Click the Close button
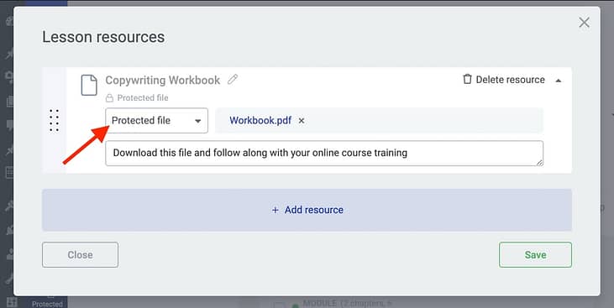Screen dimensions: 614x308 point(81,255)
